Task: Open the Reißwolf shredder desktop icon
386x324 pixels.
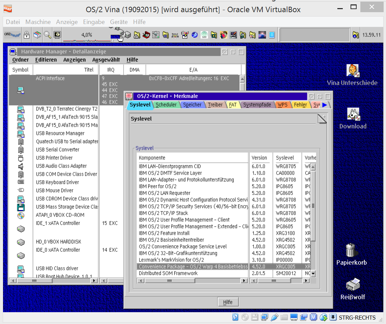Action: click(353, 285)
